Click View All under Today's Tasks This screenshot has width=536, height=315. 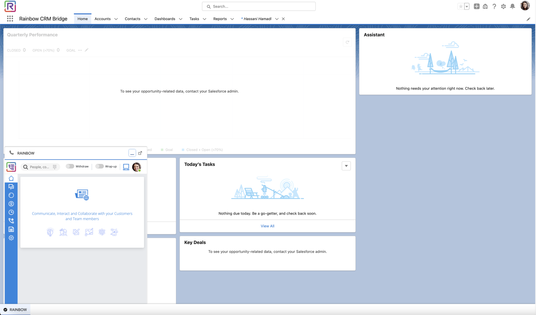click(267, 226)
